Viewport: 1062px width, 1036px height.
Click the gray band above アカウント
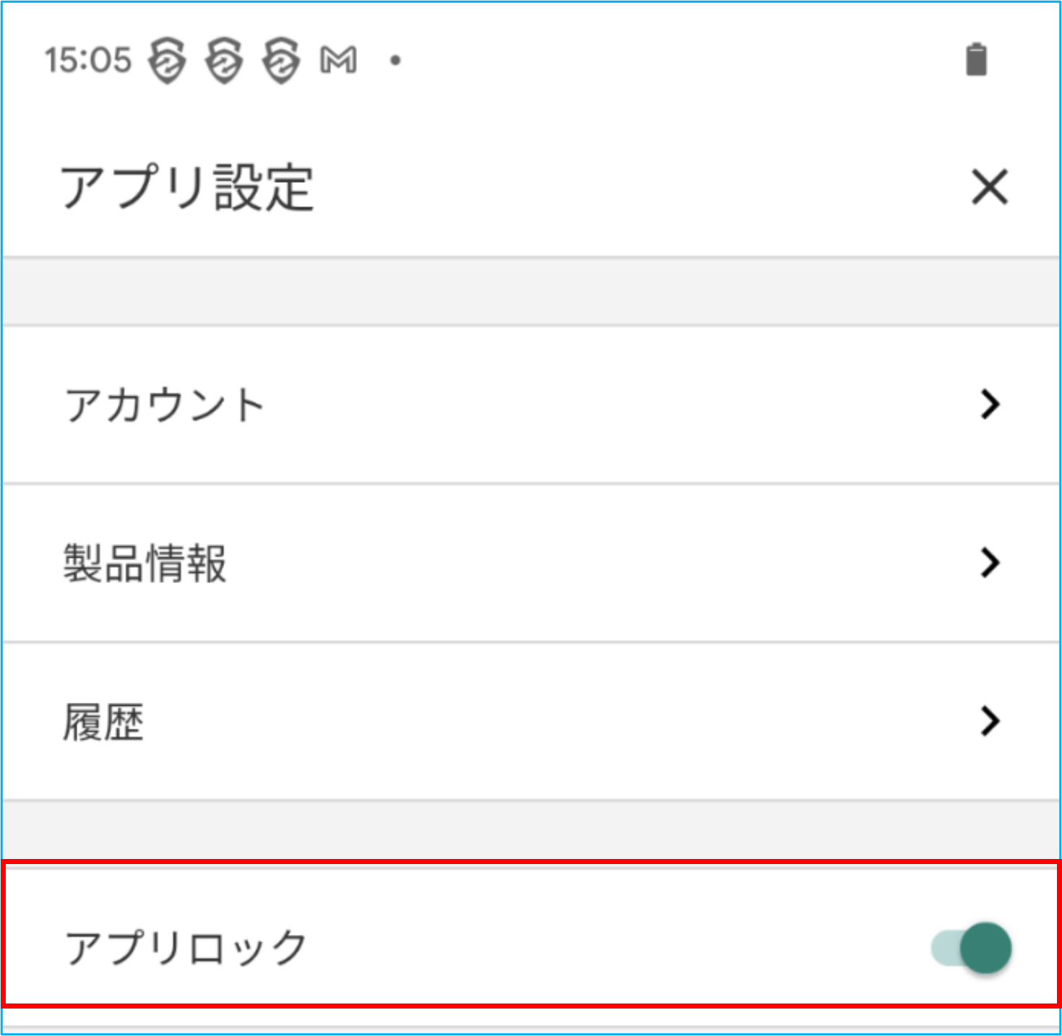pyautogui.click(x=531, y=291)
